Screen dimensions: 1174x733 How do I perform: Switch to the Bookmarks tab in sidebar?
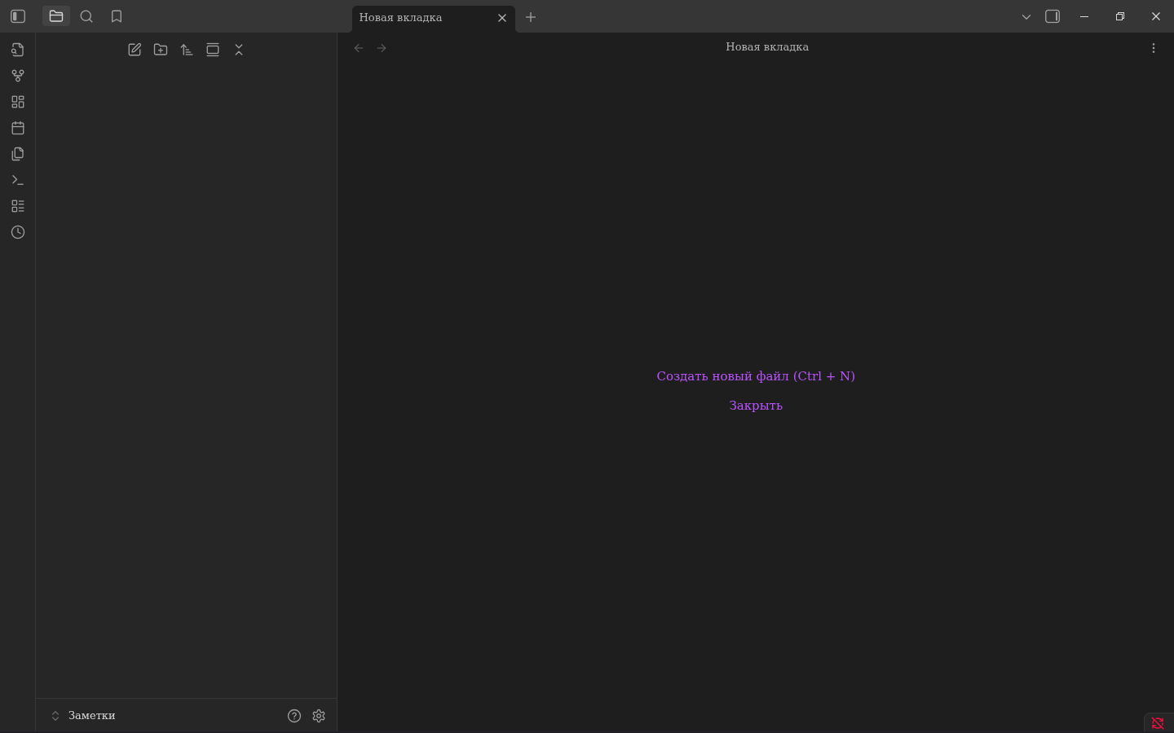(x=117, y=16)
